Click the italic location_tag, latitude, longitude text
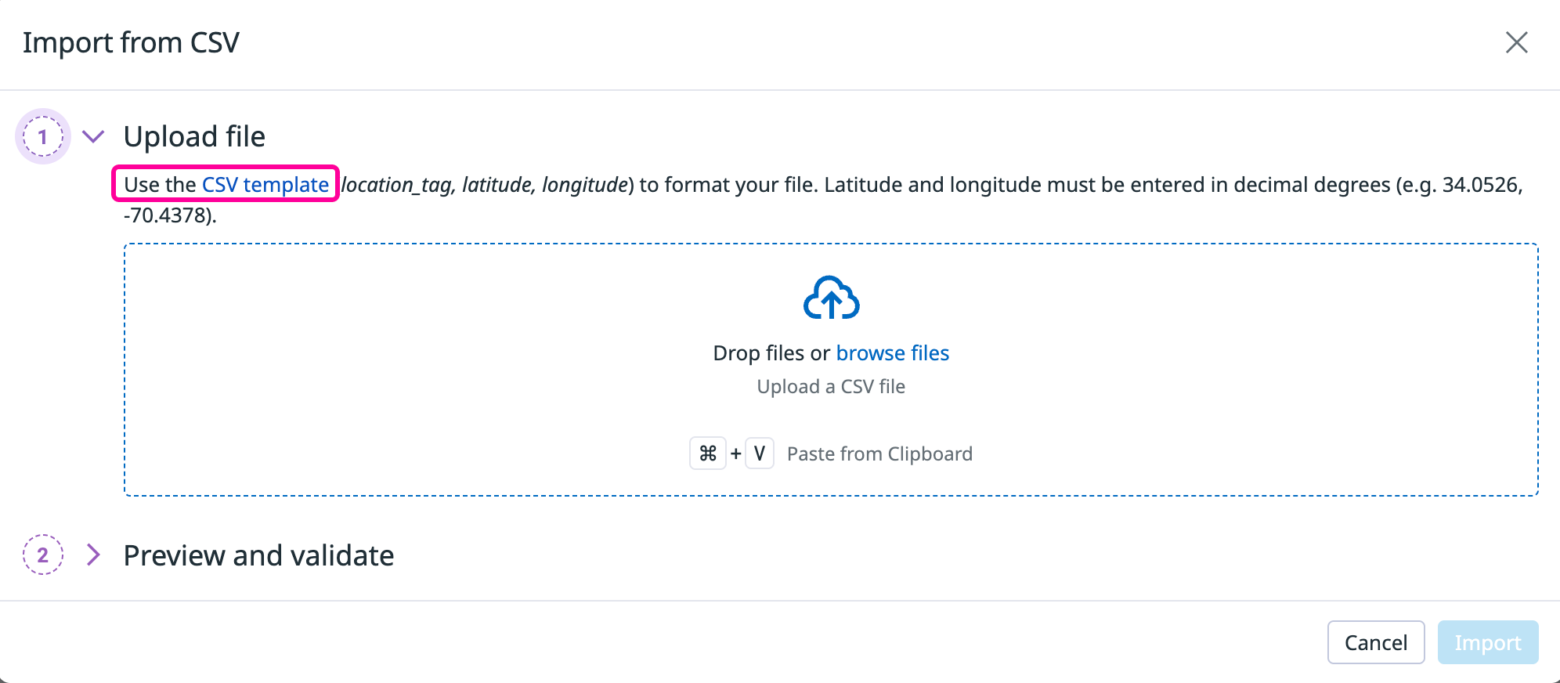This screenshot has height=683, width=1560. coord(486,185)
